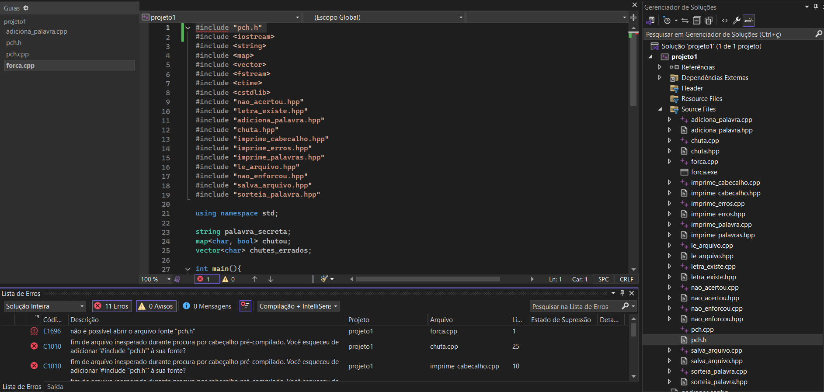
Task: Click the editor warning count indicator
Action: (229, 279)
